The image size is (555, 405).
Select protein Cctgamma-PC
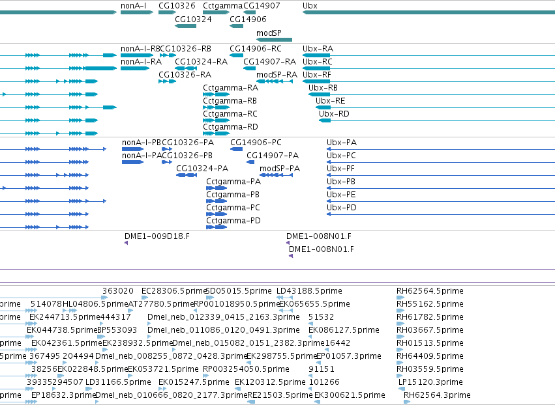click(233, 208)
